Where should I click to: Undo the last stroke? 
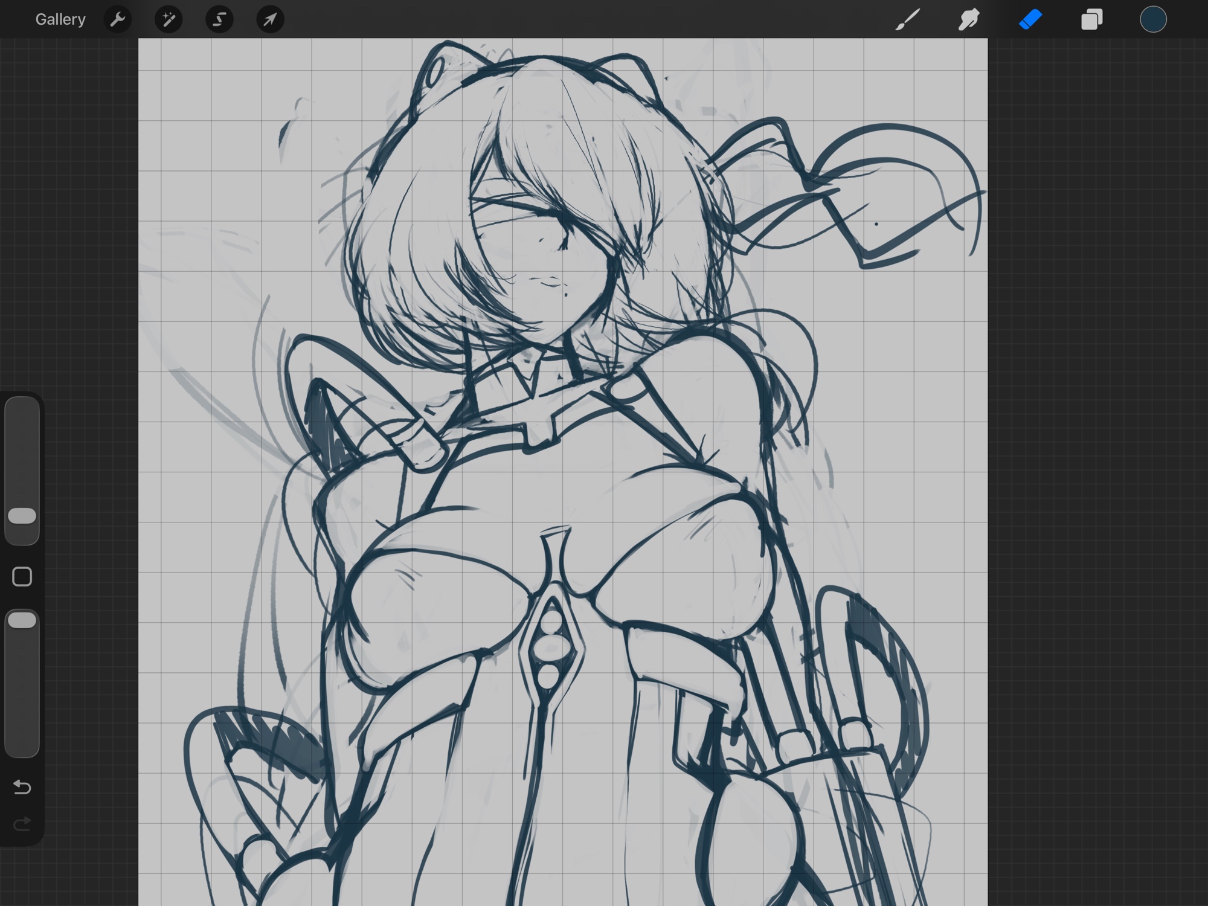(x=22, y=787)
